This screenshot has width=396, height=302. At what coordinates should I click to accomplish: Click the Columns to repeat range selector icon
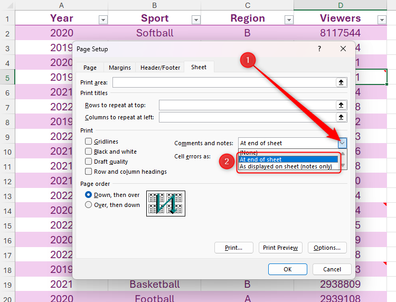[x=341, y=117]
